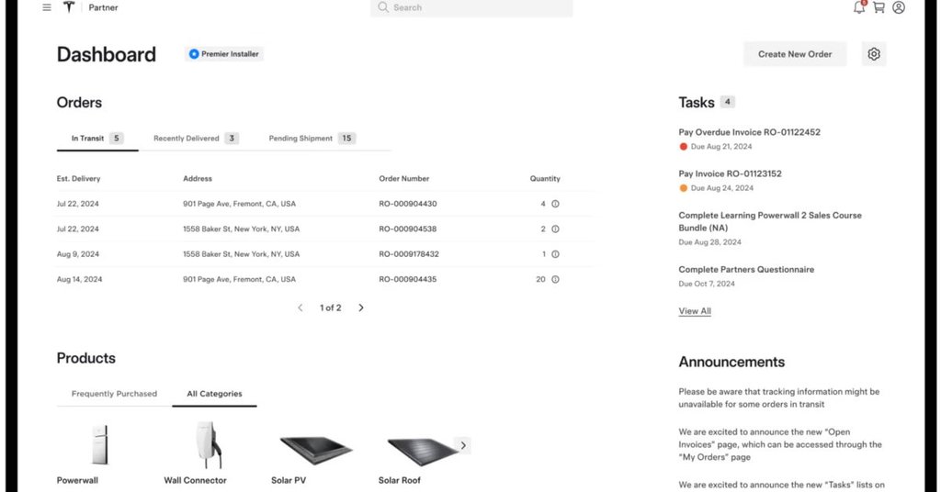Screen dimensions: 941x492
Task: Switch to Recently Delivered tab
Action: [196, 139]
